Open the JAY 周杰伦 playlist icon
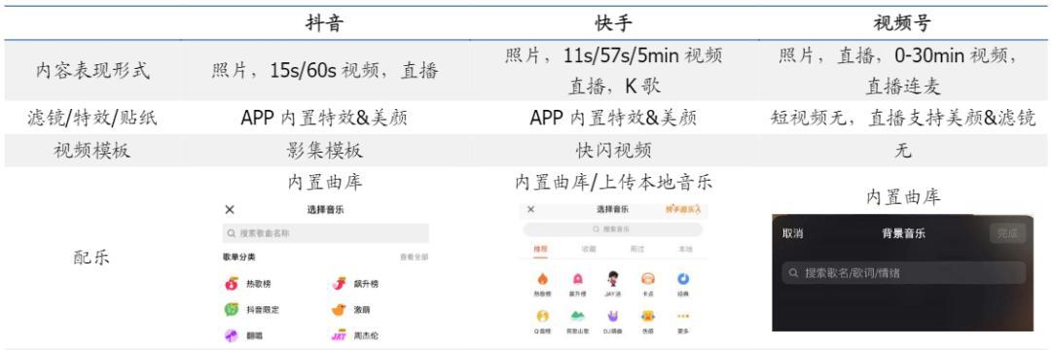The image size is (1051, 350). pyautogui.click(x=340, y=335)
